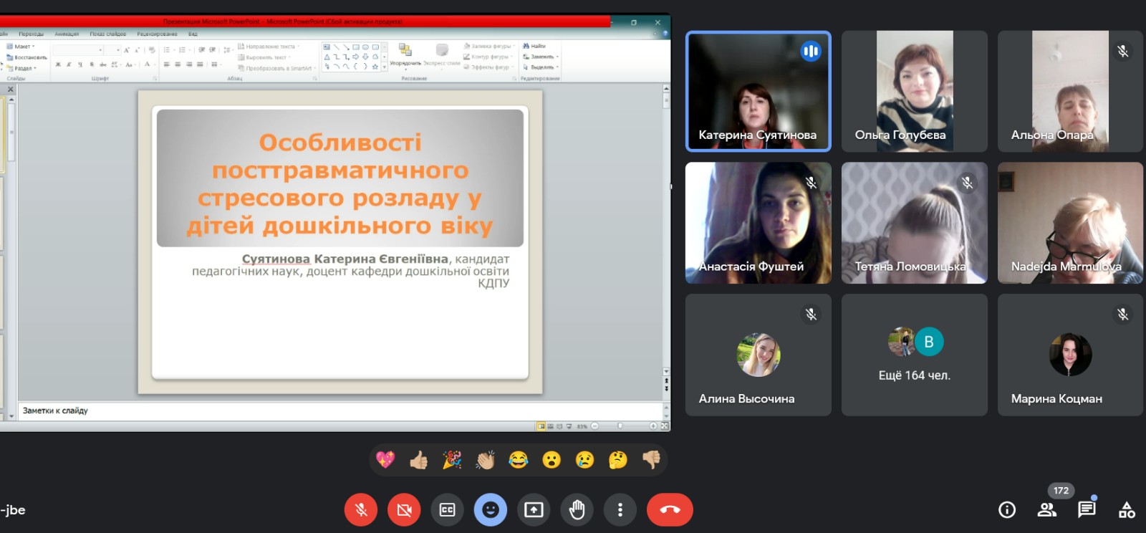
Task: Send the thumbs up reaction
Action: point(418,460)
